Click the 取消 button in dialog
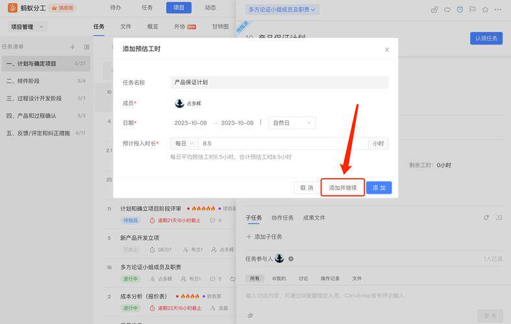Image resolution: width=511 pixels, height=324 pixels. [x=306, y=188]
